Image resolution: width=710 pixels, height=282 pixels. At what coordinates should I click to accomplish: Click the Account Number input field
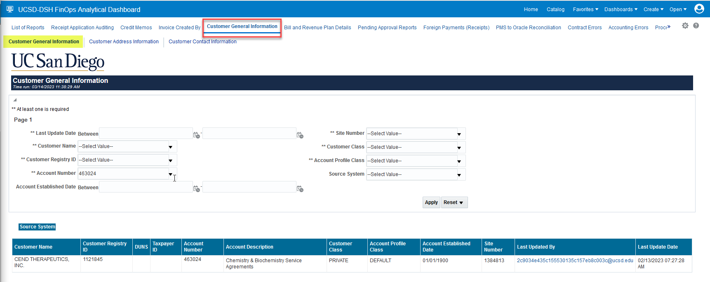click(123, 174)
